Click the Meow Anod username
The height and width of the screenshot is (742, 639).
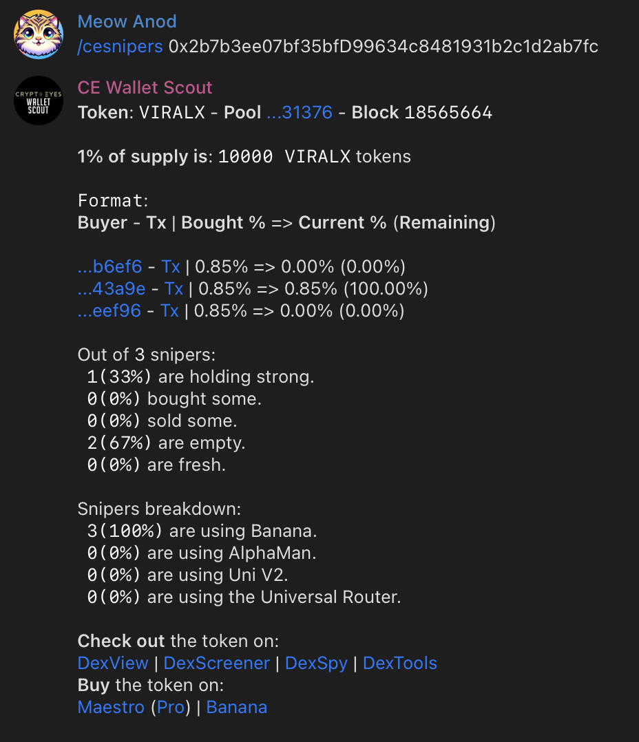click(127, 21)
